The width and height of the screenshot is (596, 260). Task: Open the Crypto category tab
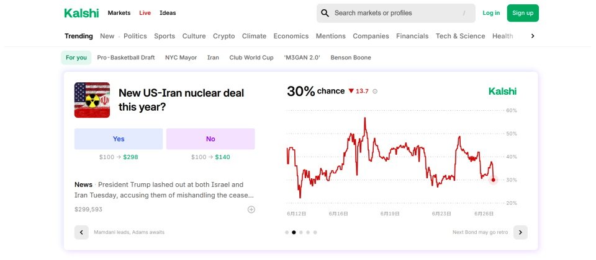pos(223,36)
